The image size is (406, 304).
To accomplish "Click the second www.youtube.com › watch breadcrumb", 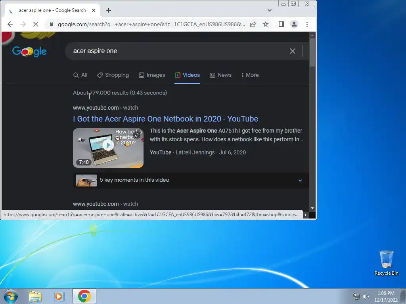I will tap(105, 204).
